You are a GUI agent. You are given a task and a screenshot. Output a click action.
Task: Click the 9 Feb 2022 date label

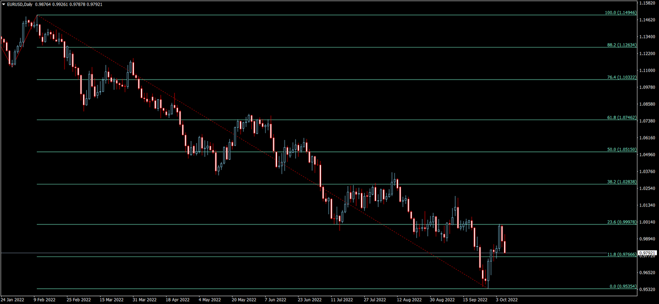tap(45, 300)
